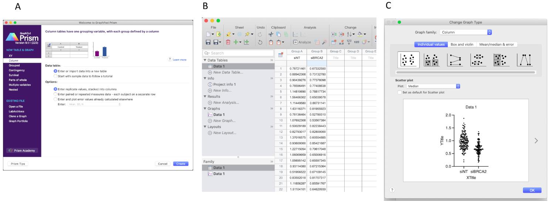
Task: Click the new file icon in File toolbar group
Action: click(208, 34)
